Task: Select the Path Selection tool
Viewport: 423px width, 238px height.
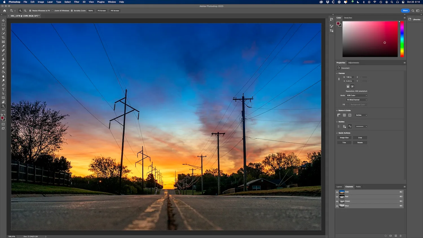Action: [x=3, y=93]
